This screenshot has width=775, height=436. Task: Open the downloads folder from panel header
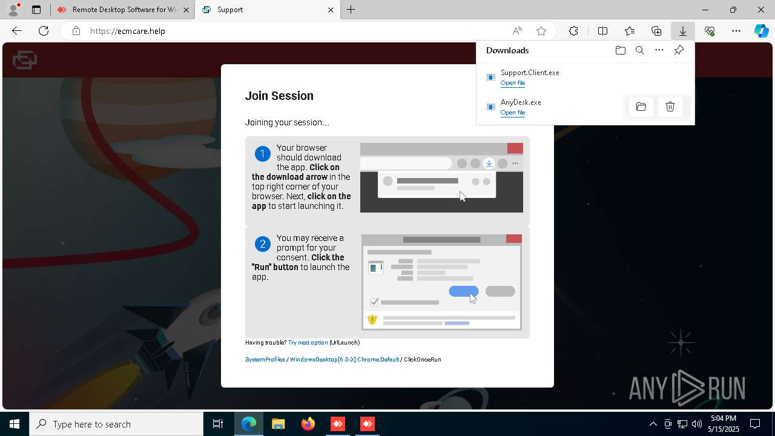[621, 50]
